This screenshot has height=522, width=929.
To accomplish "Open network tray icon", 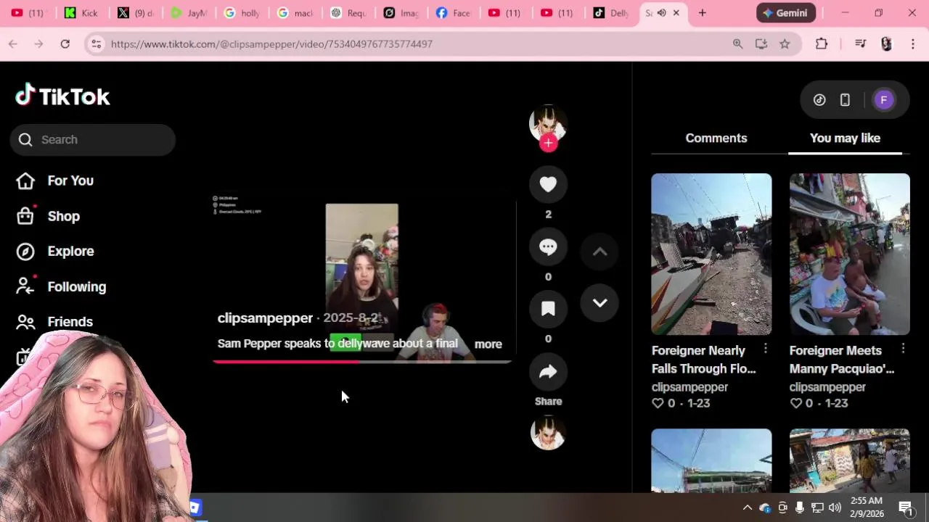I will tap(817, 507).
